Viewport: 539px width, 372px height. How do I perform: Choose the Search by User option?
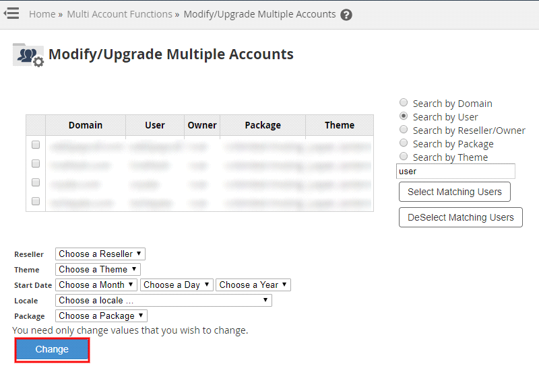point(404,116)
